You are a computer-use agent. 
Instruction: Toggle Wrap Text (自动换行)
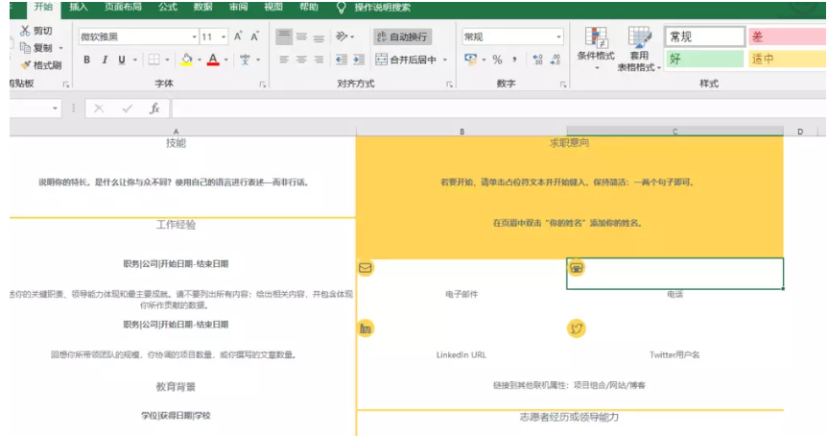pyautogui.click(x=401, y=36)
